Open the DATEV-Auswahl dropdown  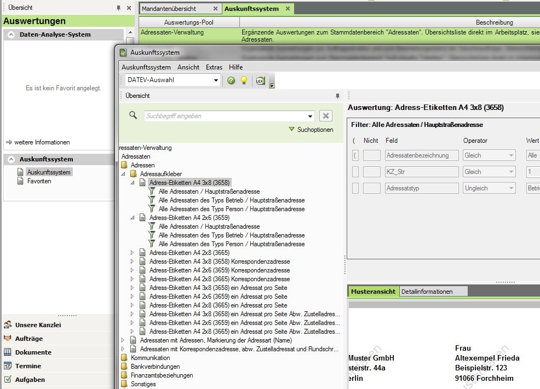(x=216, y=80)
